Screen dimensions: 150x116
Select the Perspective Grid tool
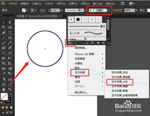10,63
